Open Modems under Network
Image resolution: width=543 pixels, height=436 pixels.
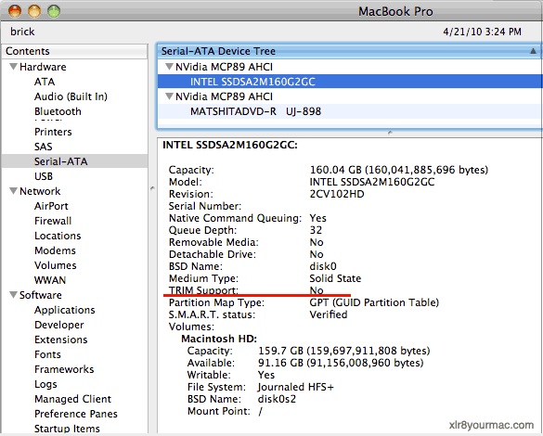point(55,250)
